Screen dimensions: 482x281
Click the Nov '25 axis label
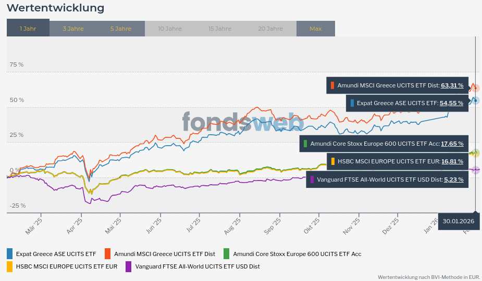(351, 226)
